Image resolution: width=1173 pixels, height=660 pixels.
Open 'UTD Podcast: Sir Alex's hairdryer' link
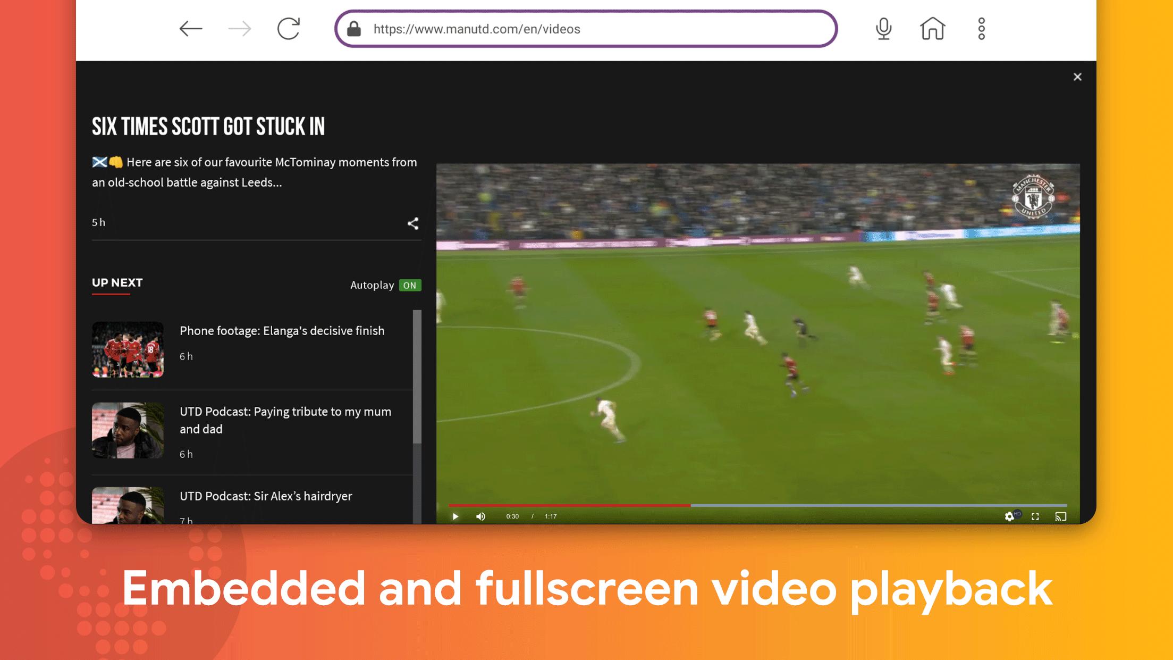266,496
